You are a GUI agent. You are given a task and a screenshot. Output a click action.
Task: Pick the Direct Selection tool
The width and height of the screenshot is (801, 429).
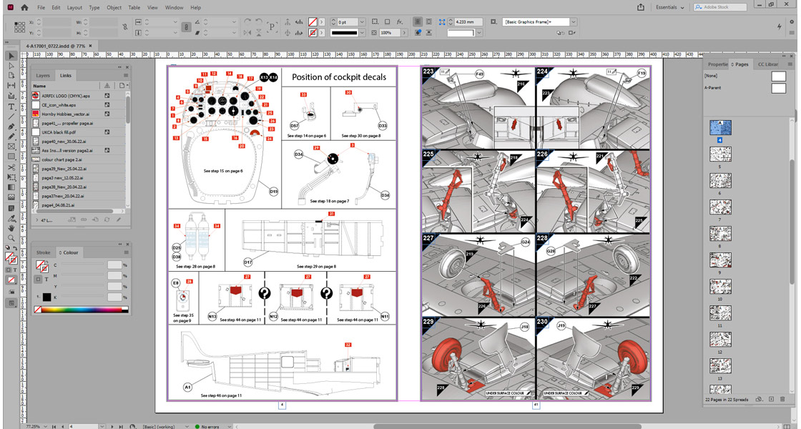click(11, 66)
